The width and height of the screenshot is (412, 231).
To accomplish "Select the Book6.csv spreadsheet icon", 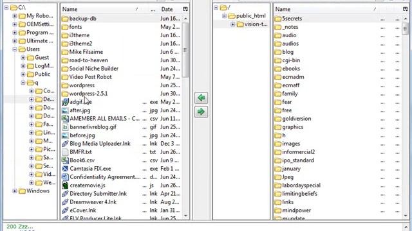I will click(x=65, y=160).
